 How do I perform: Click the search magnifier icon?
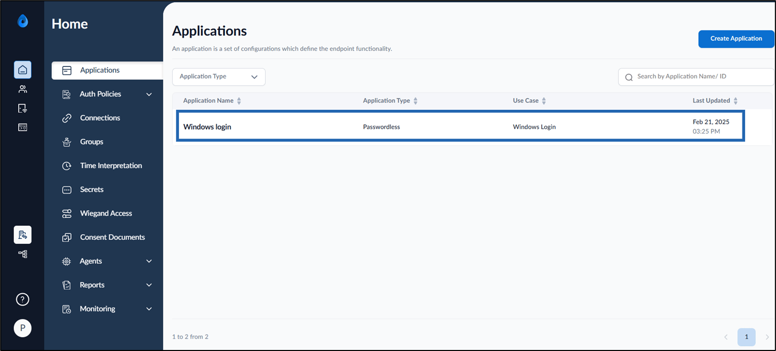[x=628, y=77]
